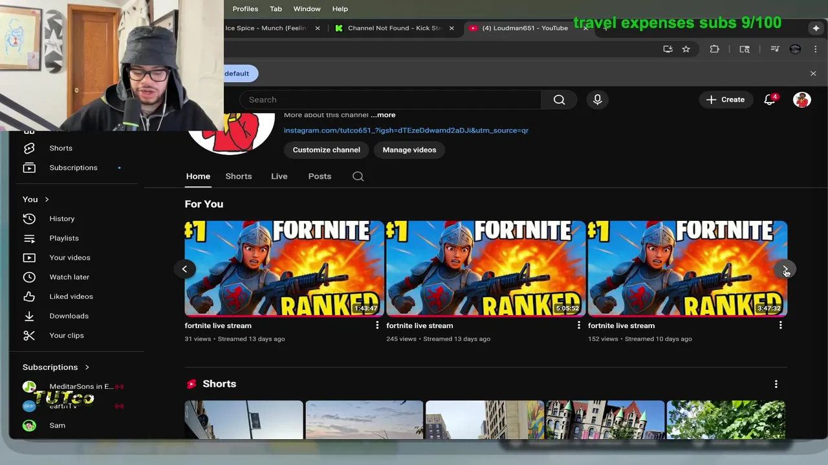Open Watch later in the sidebar
This screenshot has height=465, width=828.
[76, 277]
